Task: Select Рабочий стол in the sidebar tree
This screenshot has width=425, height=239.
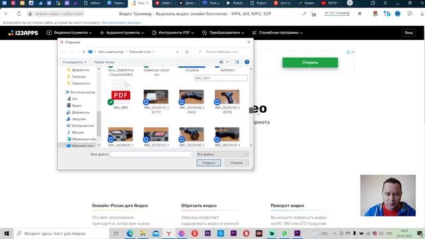Action: [80, 146]
